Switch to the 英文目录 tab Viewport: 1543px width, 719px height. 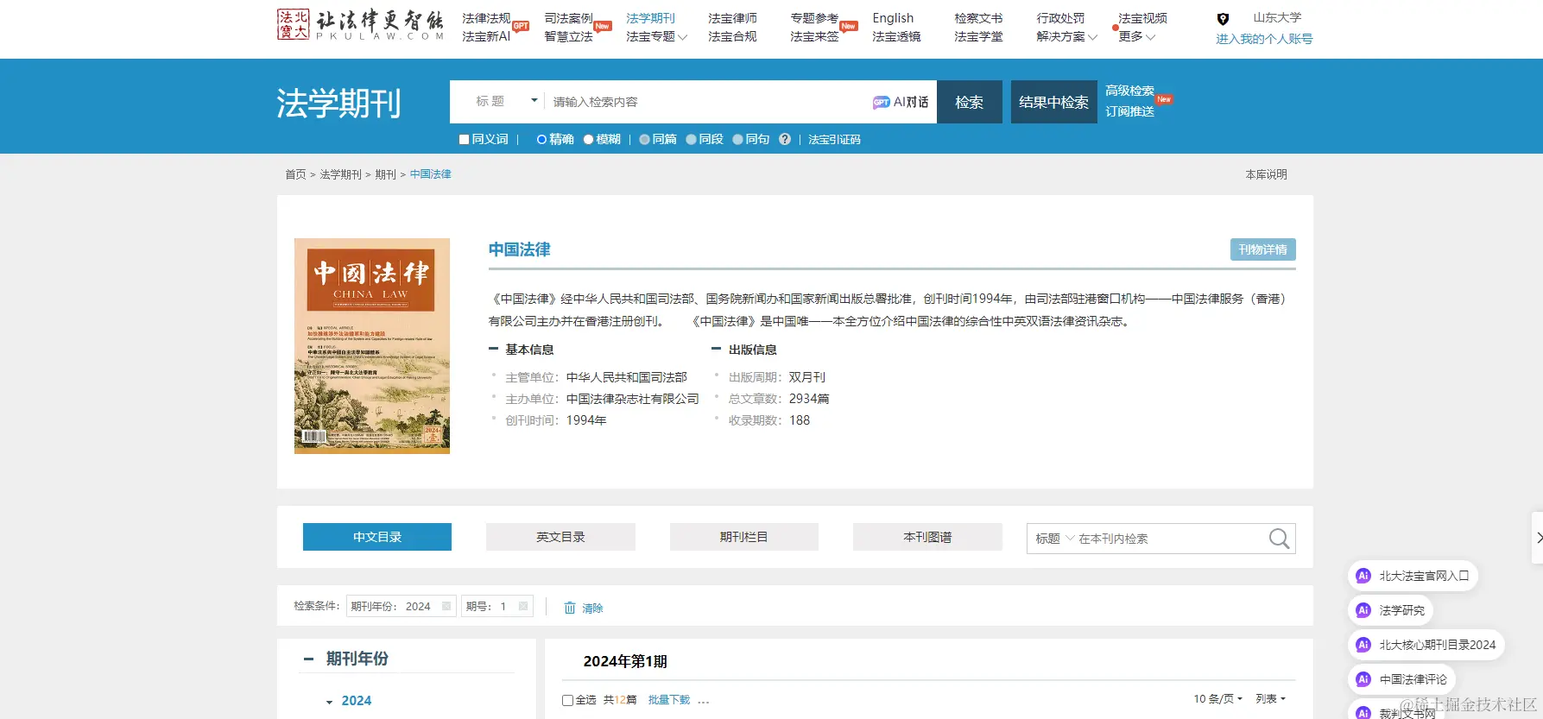560,537
